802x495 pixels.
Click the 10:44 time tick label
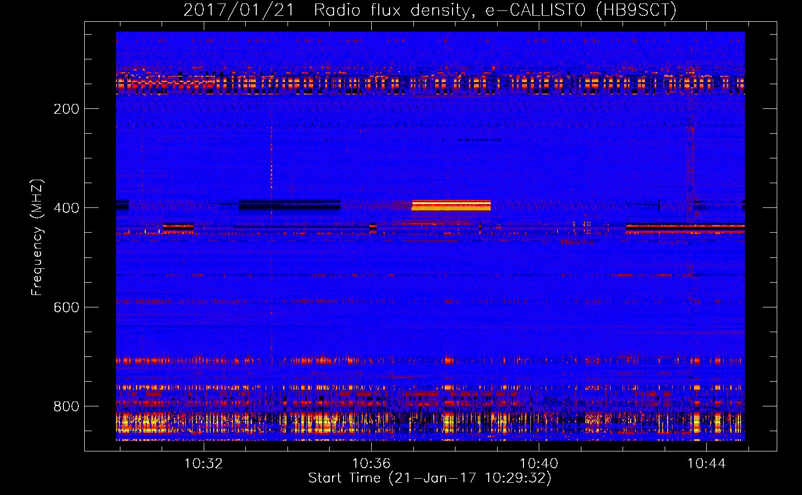point(706,464)
